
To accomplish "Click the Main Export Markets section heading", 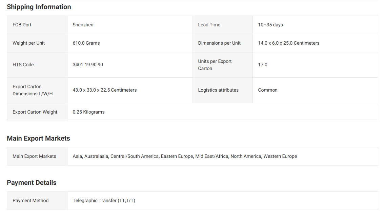I will (38, 138).
